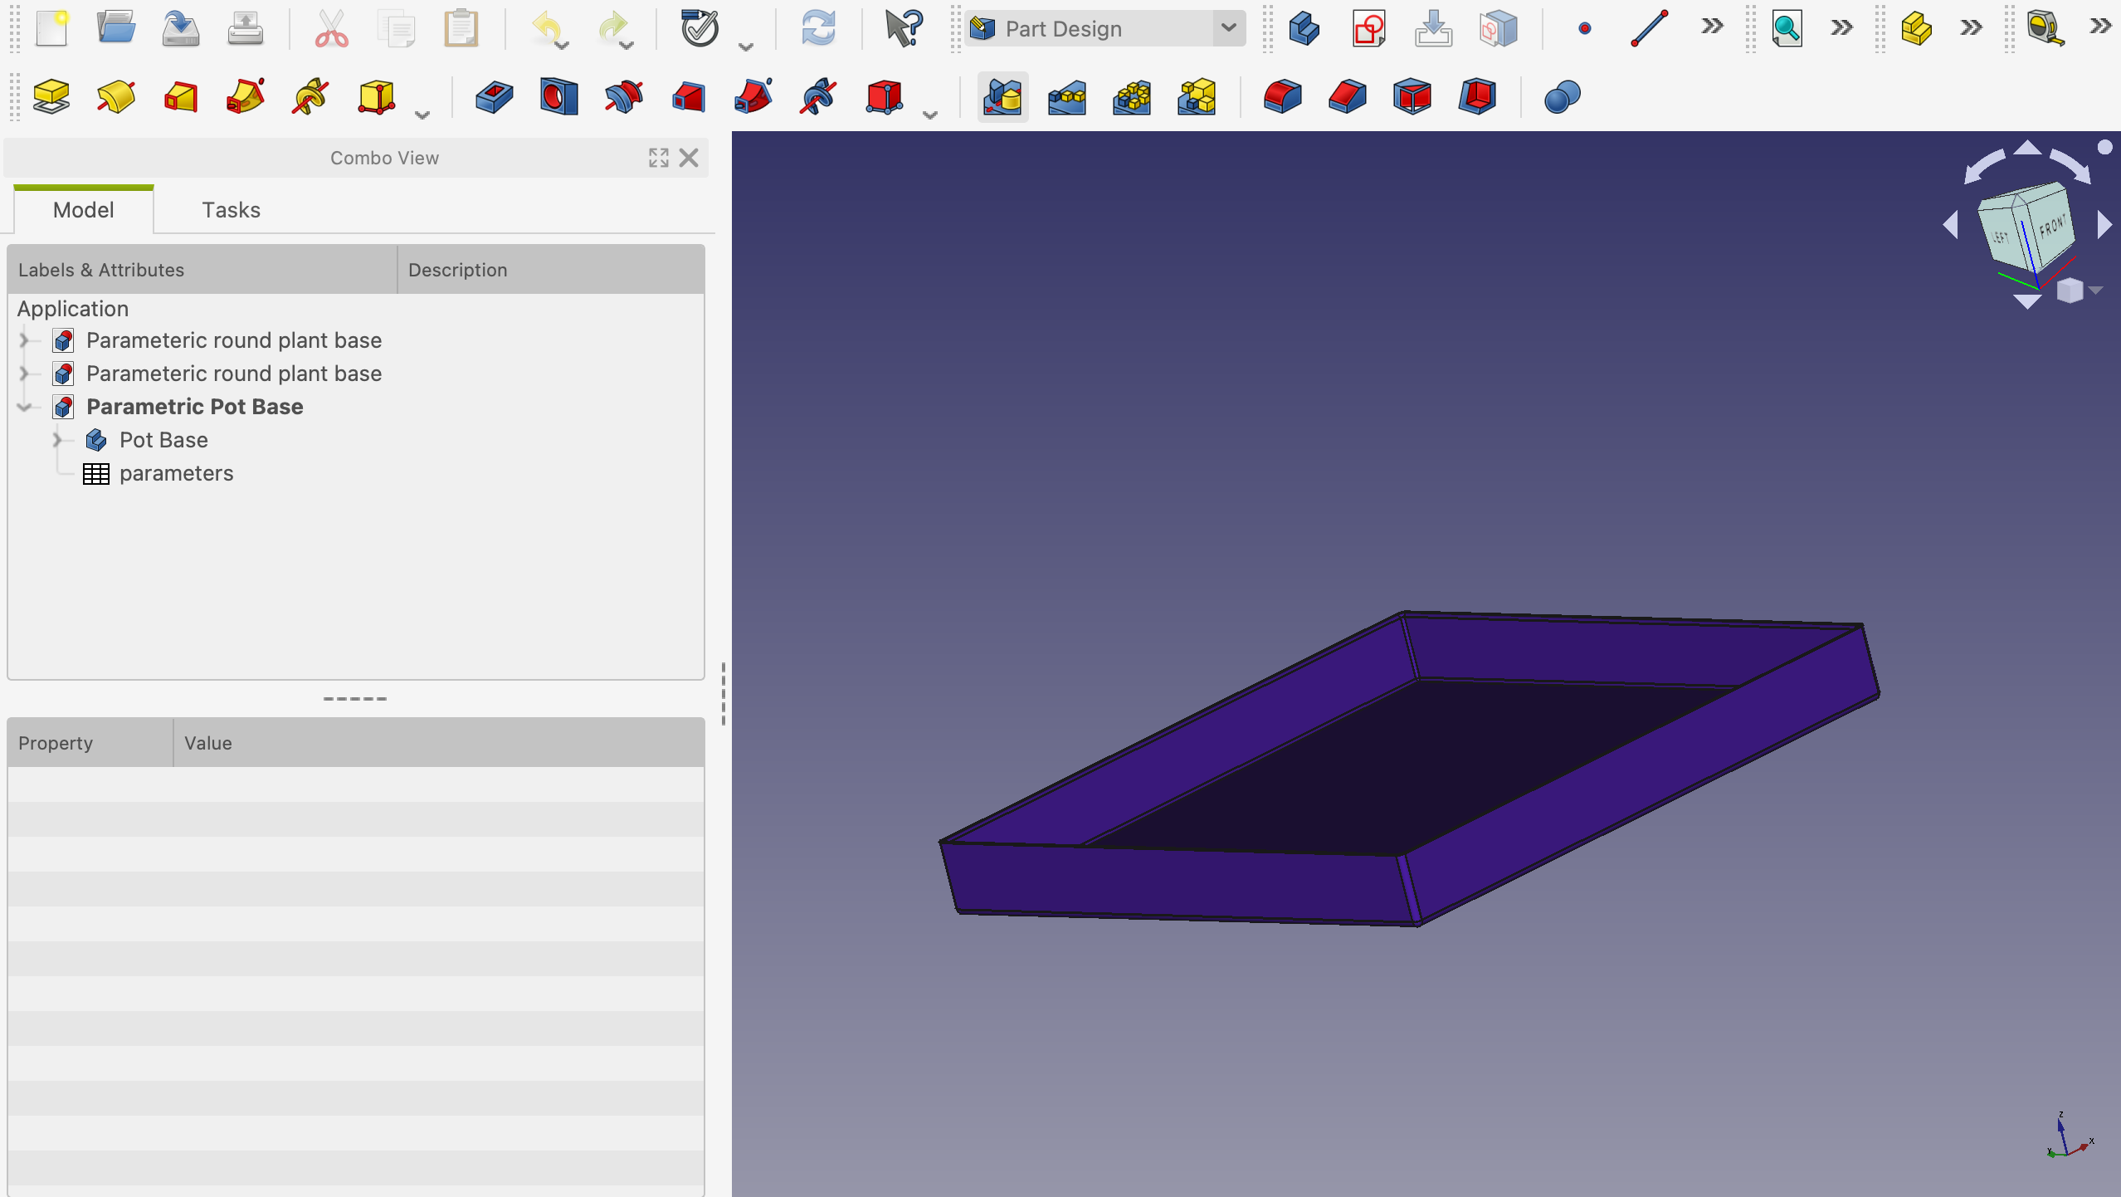Collapse the Parametric Pot Base document
The width and height of the screenshot is (2121, 1197).
(24, 407)
